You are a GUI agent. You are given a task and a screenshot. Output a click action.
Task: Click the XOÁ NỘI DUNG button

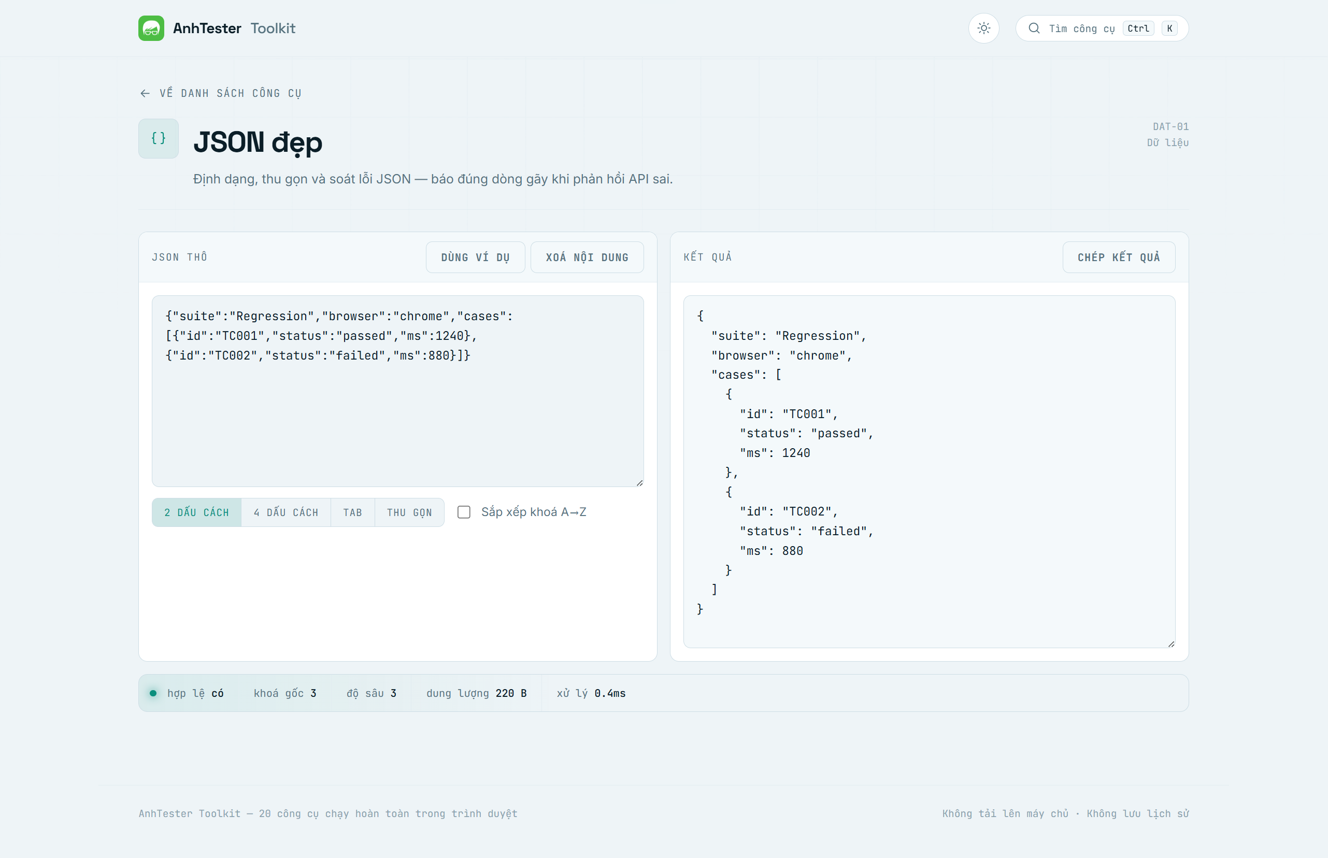[587, 258]
